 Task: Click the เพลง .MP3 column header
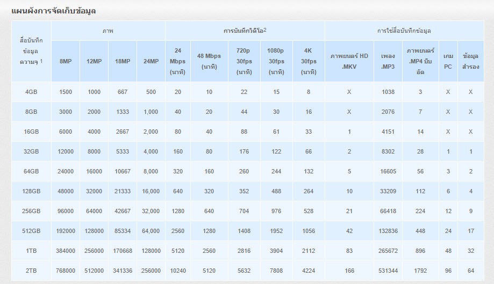coord(388,61)
